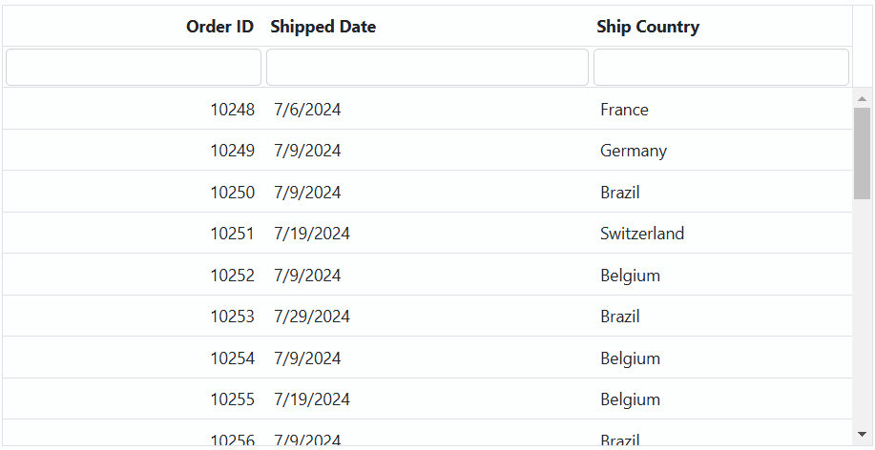Focus the Order ID filter box
Image resolution: width=875 pixels, height=450 pixels.
click(x=134, y=67)
